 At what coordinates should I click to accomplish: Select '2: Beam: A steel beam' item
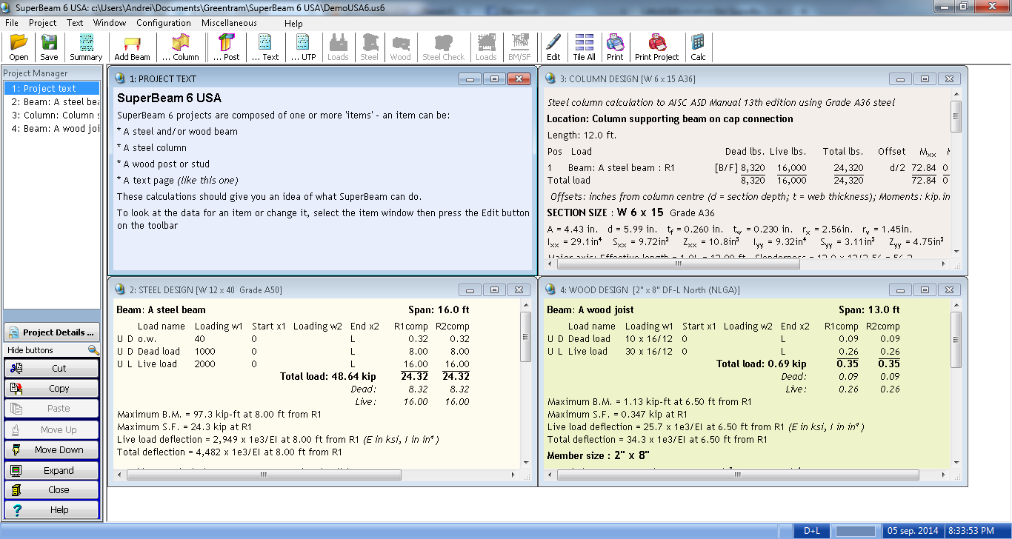tap(52, 102)
